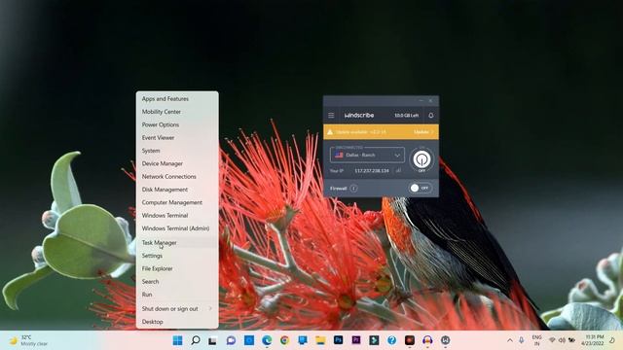Launch Premiere Pro from taskbar
623x350 pixels.
click(x=356, y=340)
